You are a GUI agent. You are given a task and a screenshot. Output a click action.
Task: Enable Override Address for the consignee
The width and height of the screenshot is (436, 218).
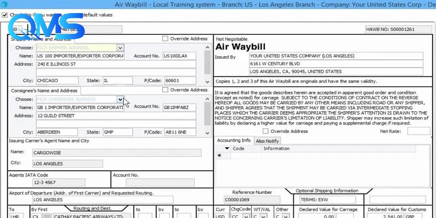[165, 90]
